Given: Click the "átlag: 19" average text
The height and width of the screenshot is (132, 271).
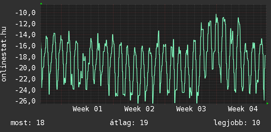Looking at the screenshot, I should click(129, 123).
